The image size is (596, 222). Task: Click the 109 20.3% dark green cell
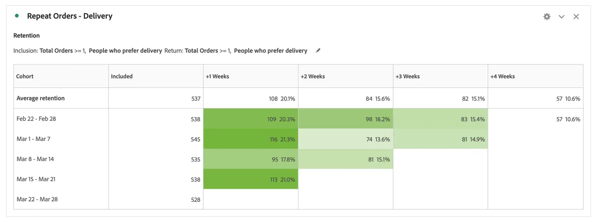[x=250, y=119]
